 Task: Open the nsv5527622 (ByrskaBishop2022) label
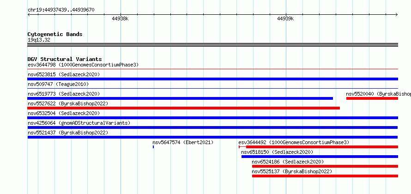tap(68, 103)
